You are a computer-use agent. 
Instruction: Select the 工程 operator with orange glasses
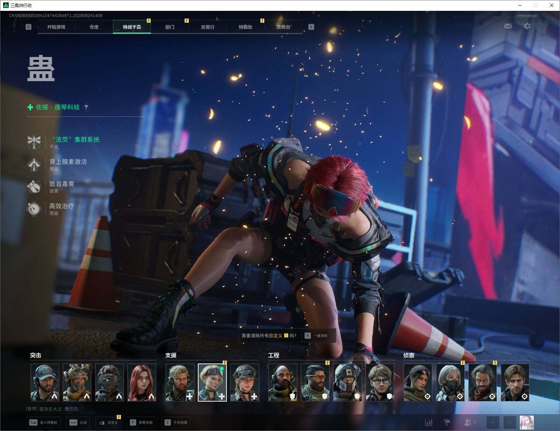point(315,382)
